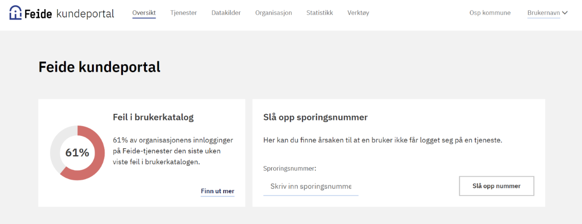Click the Feide kundeportal header text
Viewport: 582px width, 224px height.
pos(69,13)
